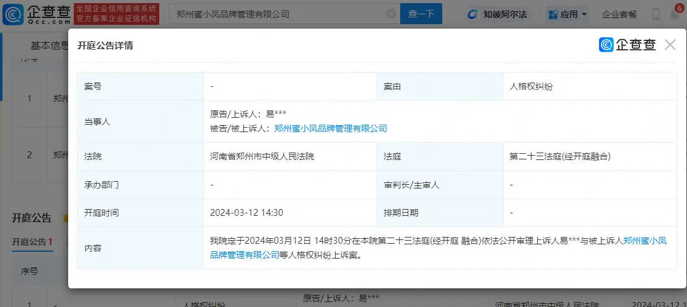
Task: Select the 开庭公告 1 sub-tab
Action: 32,242
